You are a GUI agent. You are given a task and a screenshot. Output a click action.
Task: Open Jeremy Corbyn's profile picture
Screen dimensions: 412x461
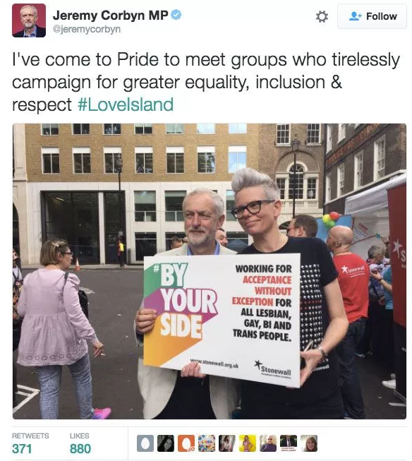[x=29, y=20]
